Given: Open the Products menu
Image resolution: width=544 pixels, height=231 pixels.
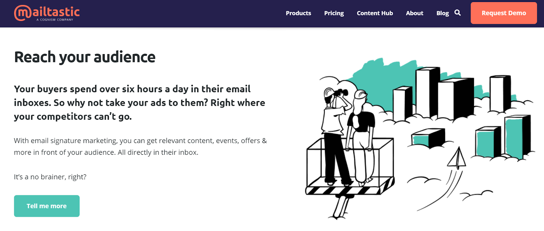Looking at the screenshot, I should click(x=298, y=13).
